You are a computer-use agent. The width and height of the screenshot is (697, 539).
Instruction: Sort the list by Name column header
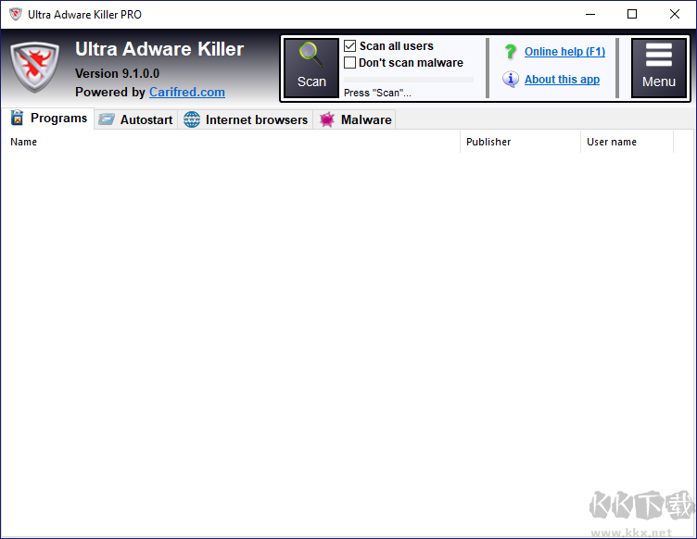point(230,142)
